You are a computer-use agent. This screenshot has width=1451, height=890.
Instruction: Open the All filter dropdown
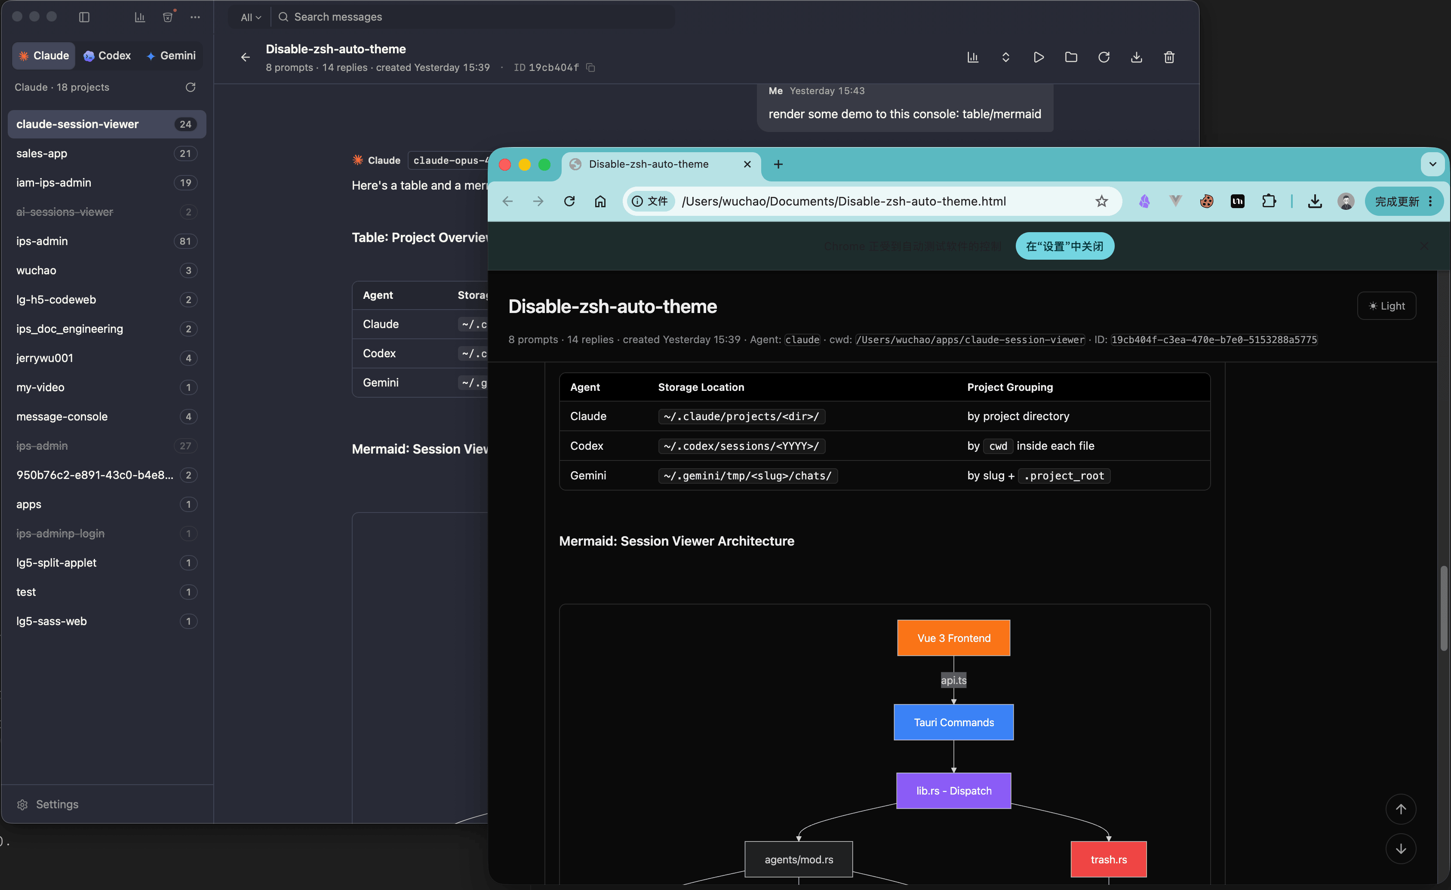(251, 17)
